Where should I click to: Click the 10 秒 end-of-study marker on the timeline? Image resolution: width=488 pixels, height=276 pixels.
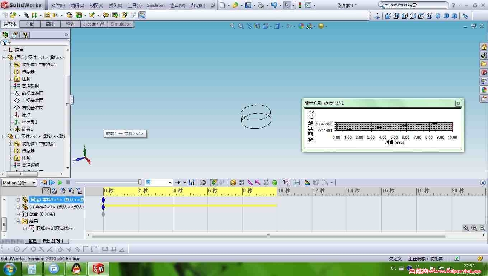tap(277, 191)
